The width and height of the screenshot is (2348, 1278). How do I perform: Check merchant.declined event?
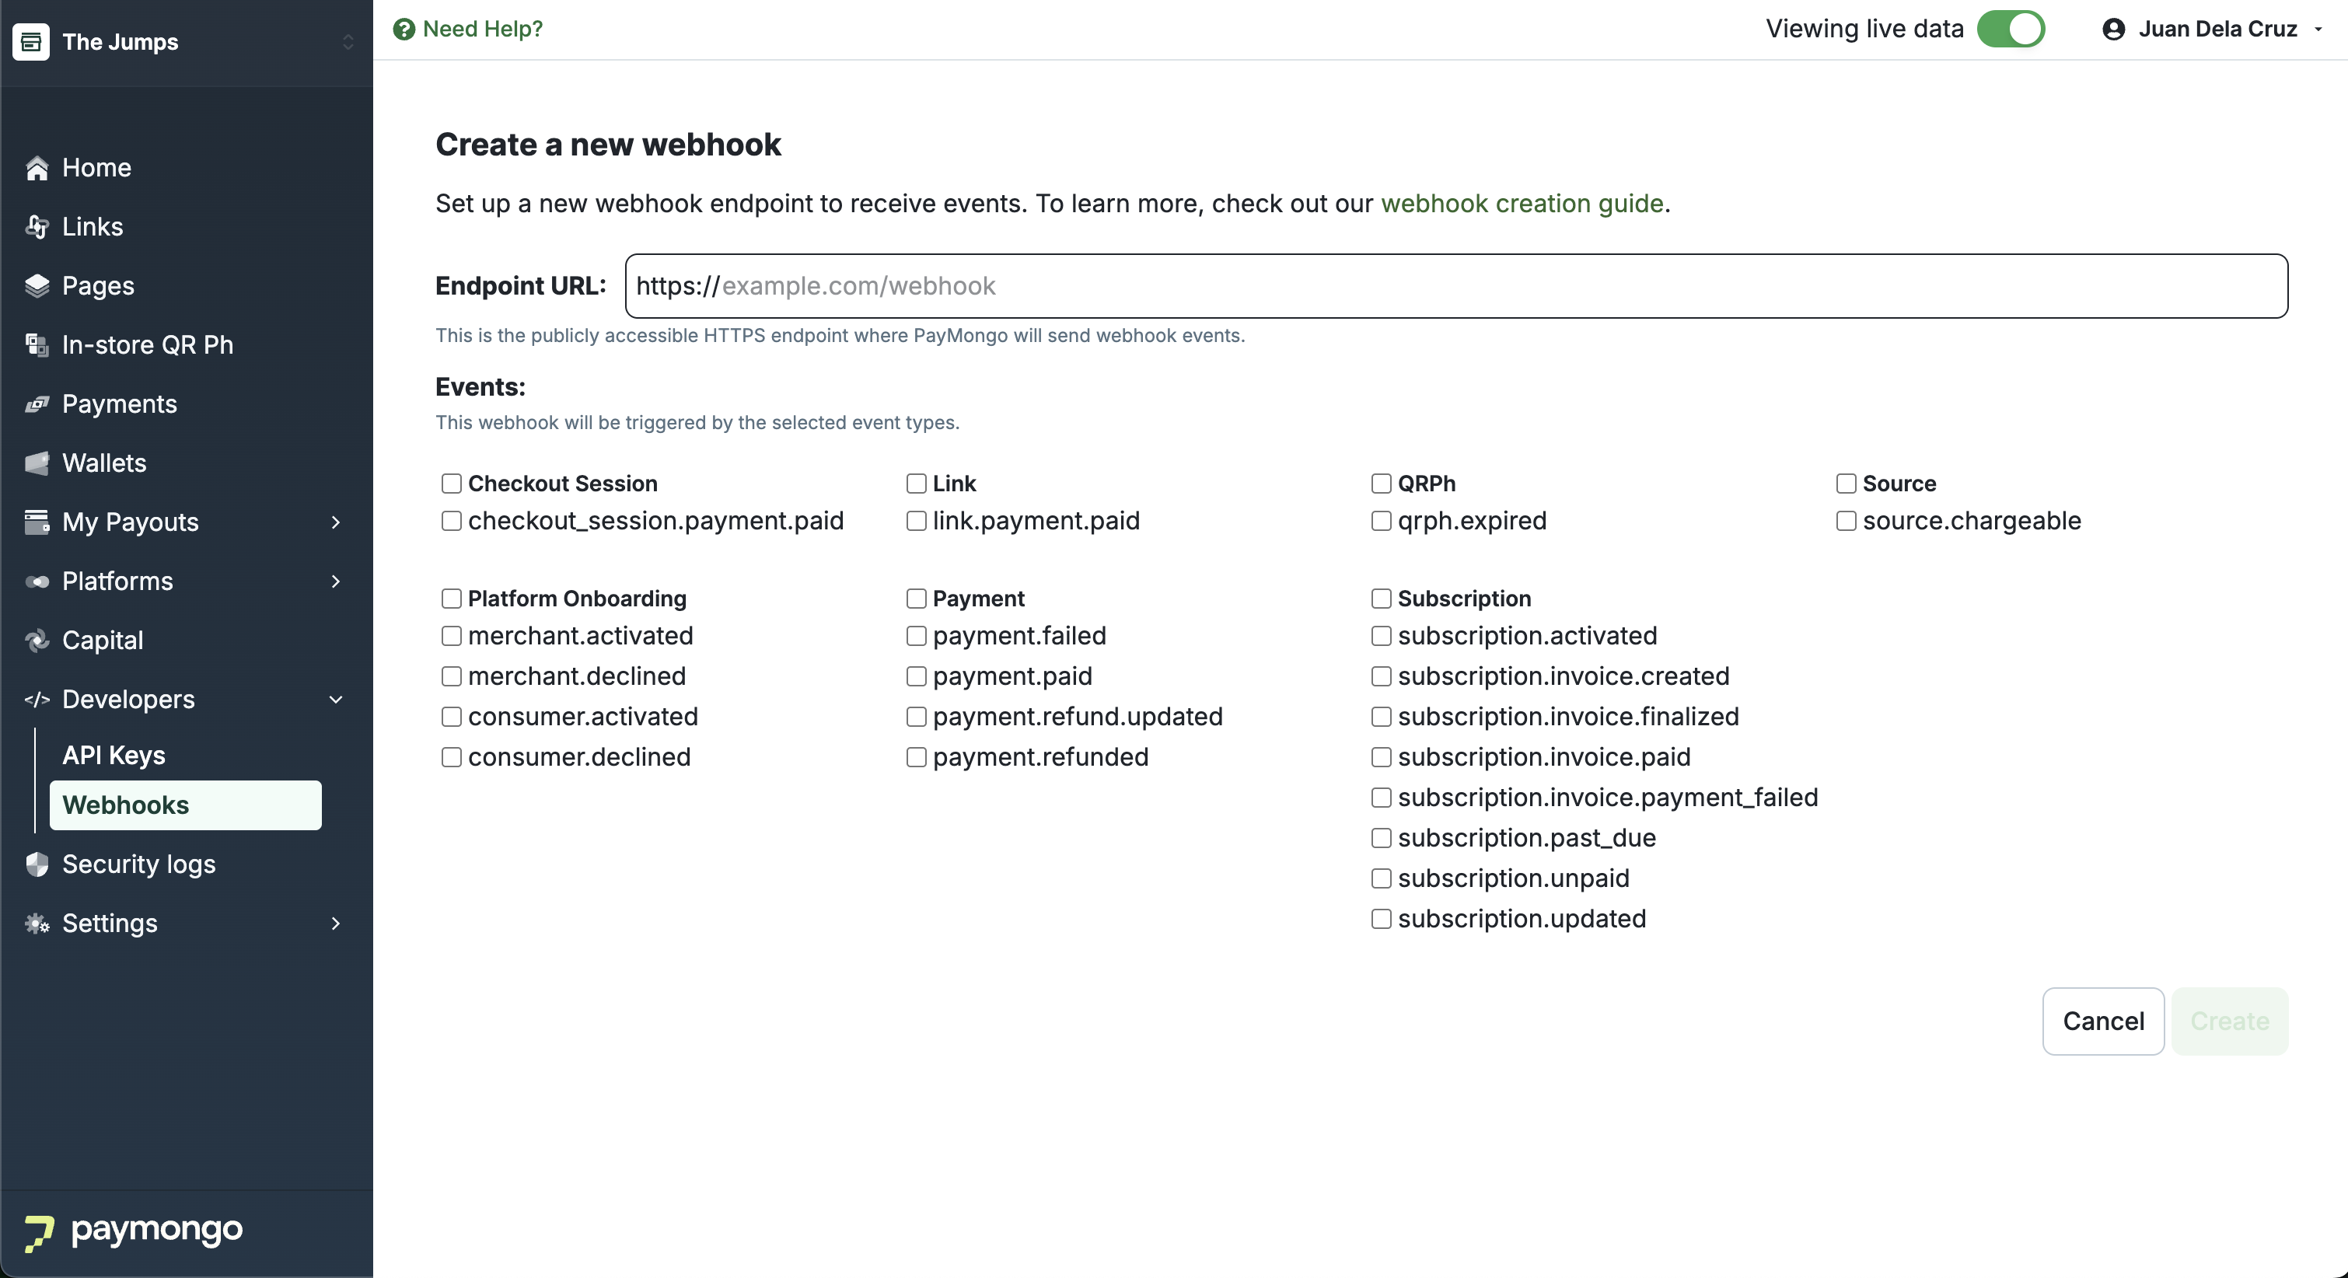click(451, 676)
